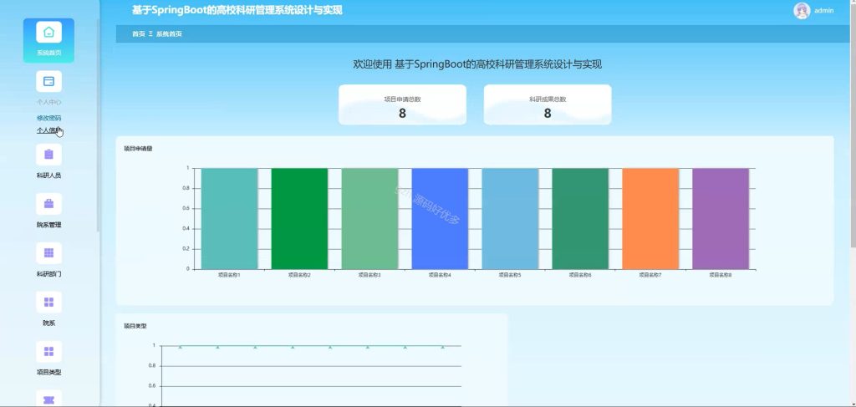Collapse the 个人中心 wallet icon menu
The image size is (856, 407).
coord(48,81)
